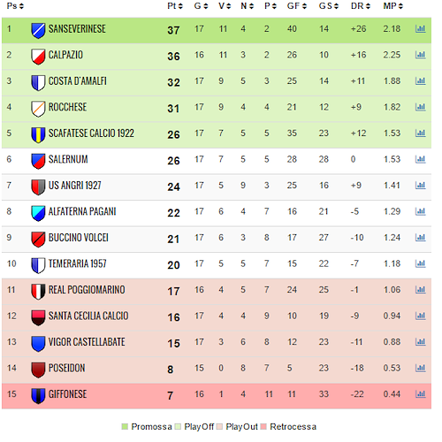The height and width of the screenshot is (442, 442).
Task: Open the Costa d'Amalfi team link
Action: coord(77,81)
